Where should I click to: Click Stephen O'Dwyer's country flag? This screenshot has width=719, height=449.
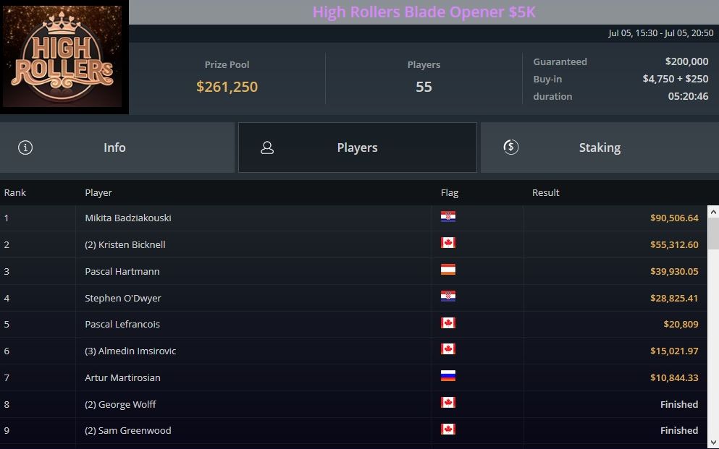tap(448, 297)
